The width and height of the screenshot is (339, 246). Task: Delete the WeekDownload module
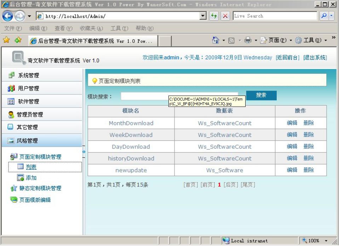tap(309, 135)
